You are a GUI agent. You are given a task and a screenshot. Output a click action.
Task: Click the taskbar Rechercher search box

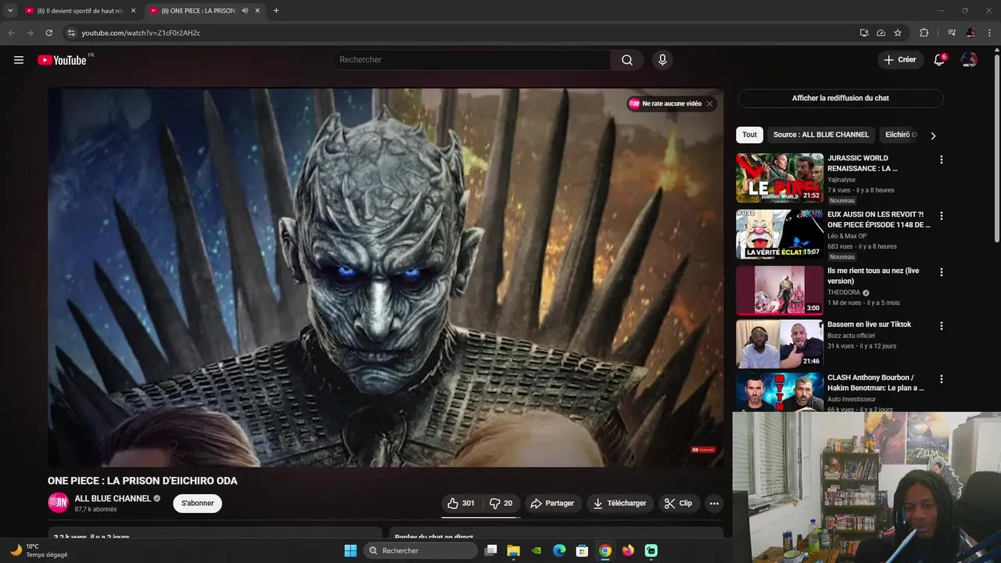pos(422,550)
